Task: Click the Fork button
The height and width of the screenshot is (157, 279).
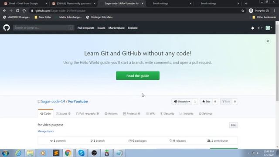Action: [226, 102]
